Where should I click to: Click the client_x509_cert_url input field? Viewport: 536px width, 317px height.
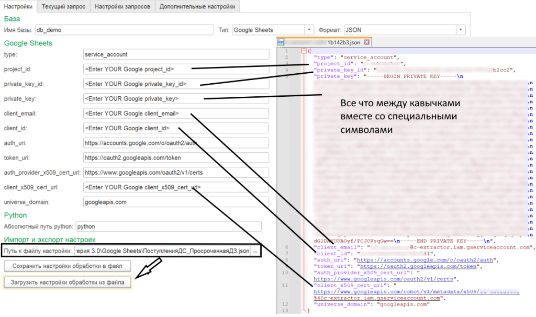[176, 187]
